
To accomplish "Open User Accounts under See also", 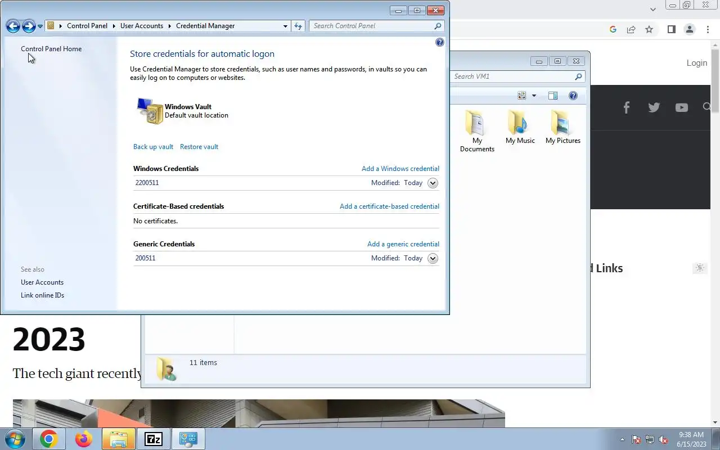I will click(42, 282).
